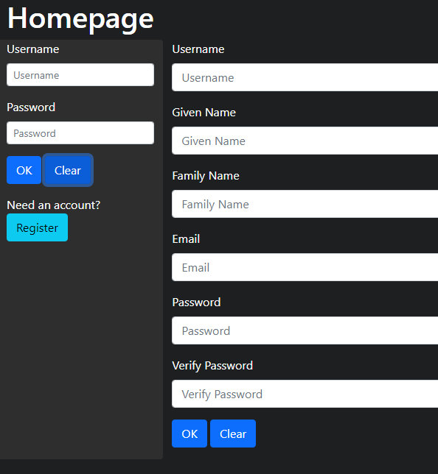The image size is (438, 474).
Task: Submit the registration form with its OK button
Action: 190,434
